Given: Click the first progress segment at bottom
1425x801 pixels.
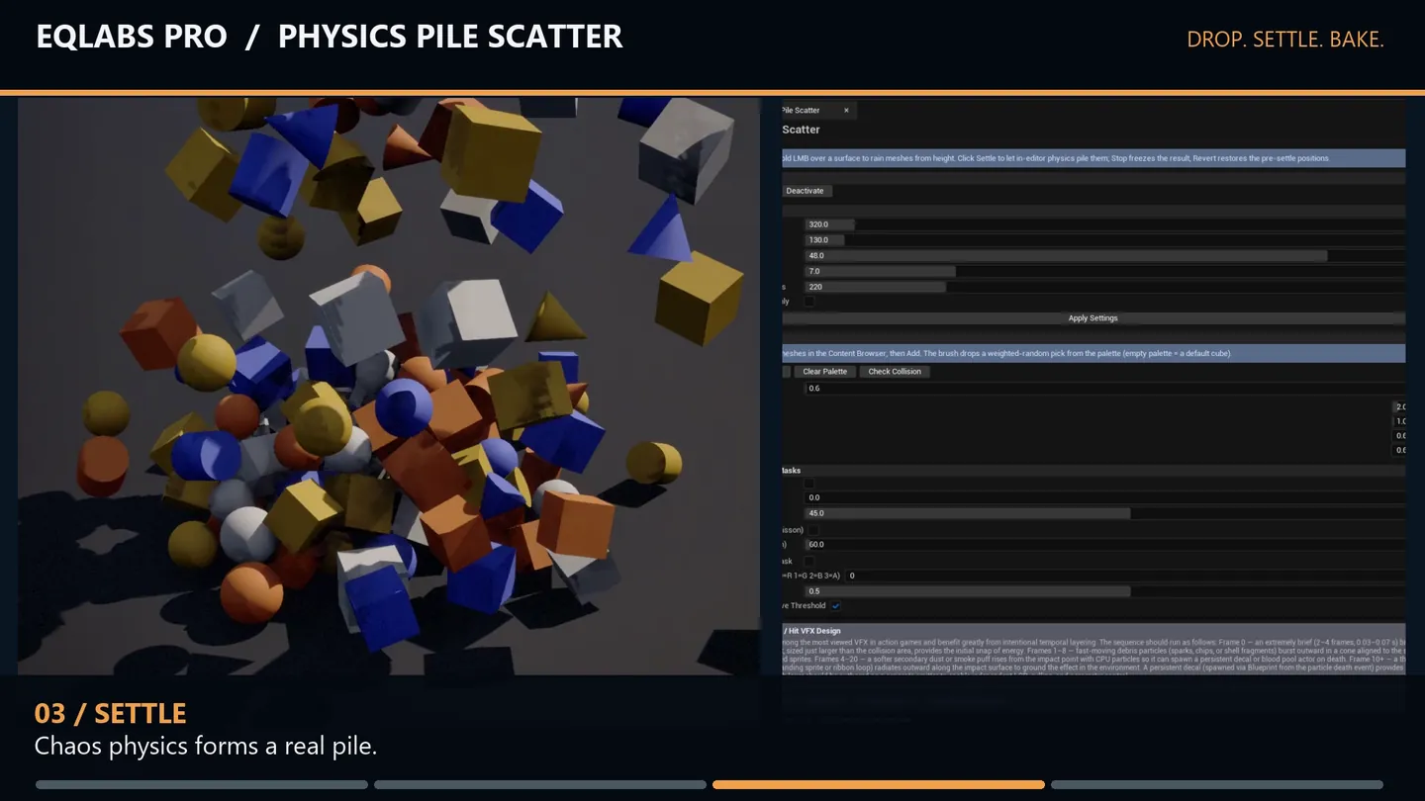Looking at the screenshot, I should point(202,785).
